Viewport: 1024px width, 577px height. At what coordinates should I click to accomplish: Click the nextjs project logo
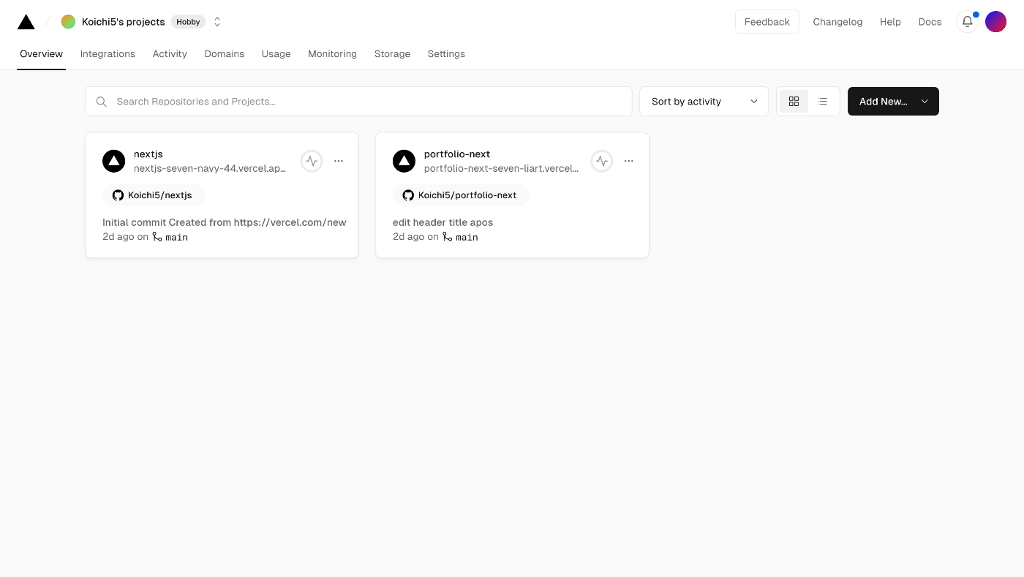click(x=113, y=161)
